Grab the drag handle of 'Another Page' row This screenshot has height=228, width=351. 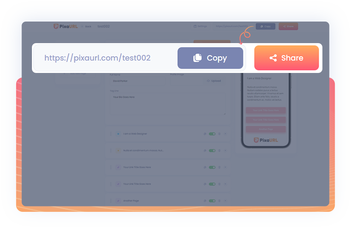pyautogui.click(x=111, y=201)
